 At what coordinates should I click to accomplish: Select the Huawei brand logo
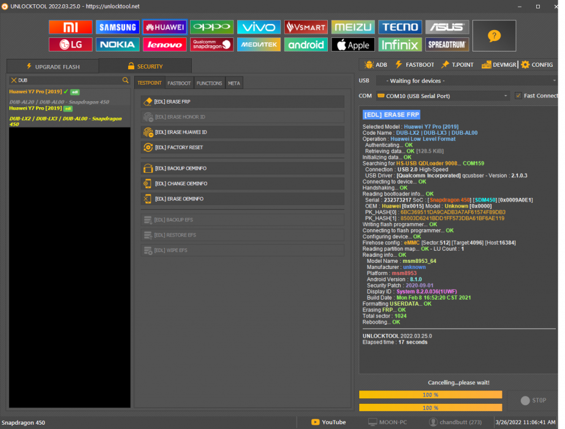(x=165, y=27)
